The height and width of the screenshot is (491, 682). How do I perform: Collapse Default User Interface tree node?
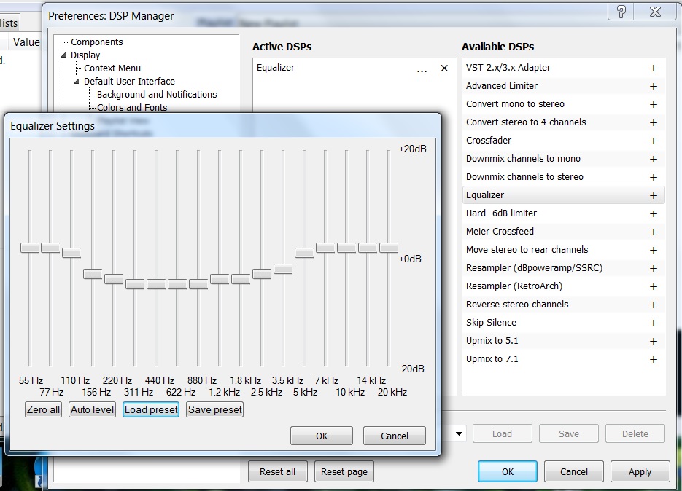[x=77, y=82]
